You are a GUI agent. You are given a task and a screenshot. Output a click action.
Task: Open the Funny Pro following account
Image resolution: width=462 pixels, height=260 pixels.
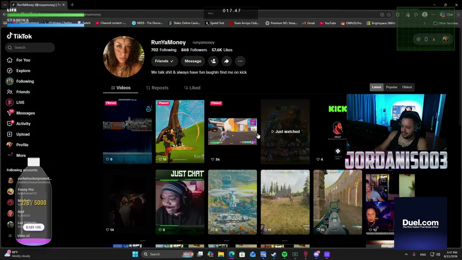(x=22, y=191)
